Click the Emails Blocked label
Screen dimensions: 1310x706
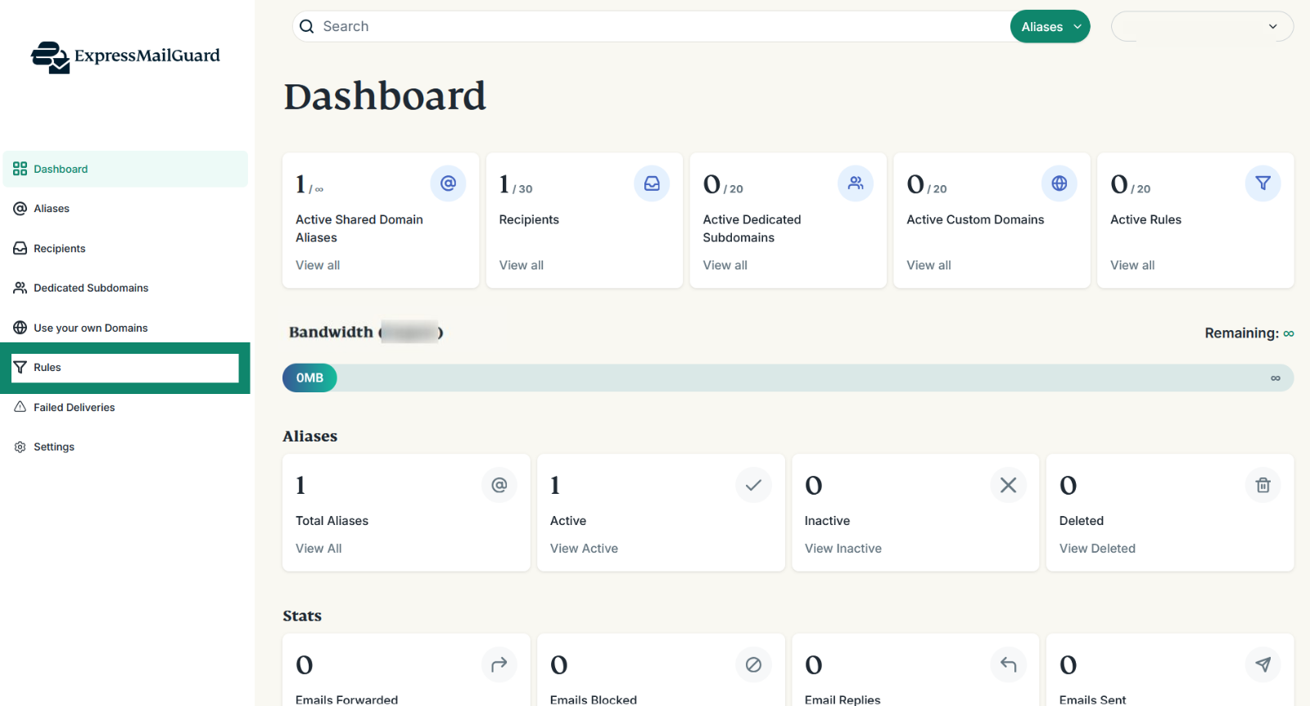click(594, 699)
